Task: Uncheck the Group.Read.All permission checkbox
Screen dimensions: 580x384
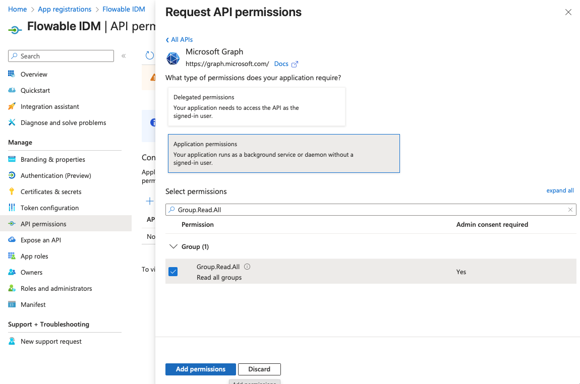Action: pyautogui.click(x=173, y=272)
